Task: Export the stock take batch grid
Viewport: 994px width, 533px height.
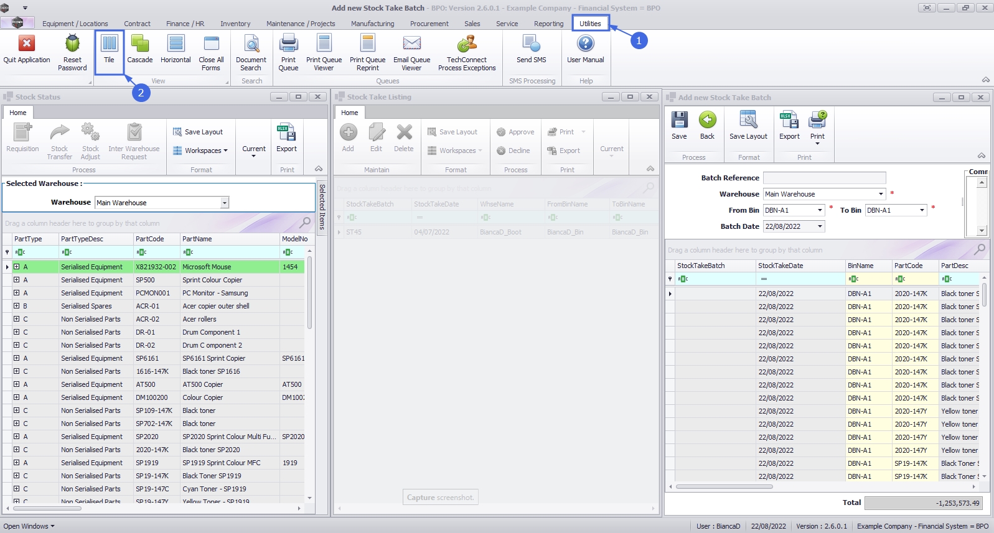Action: point(789,126)
